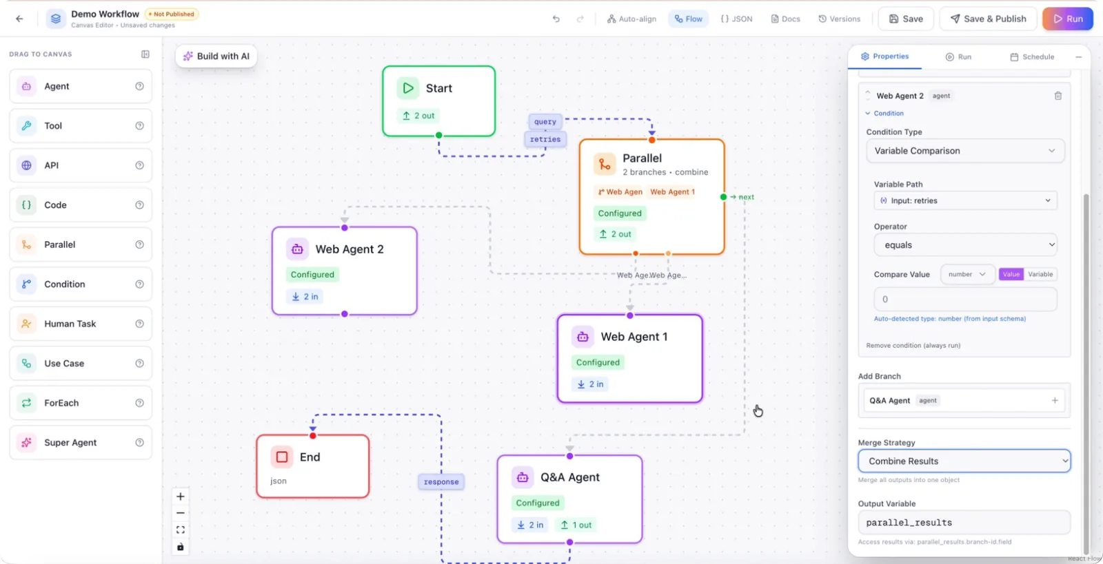Click the ForEach loop icon in sidebar
The image size is (1103, 564).
(26, 403)
